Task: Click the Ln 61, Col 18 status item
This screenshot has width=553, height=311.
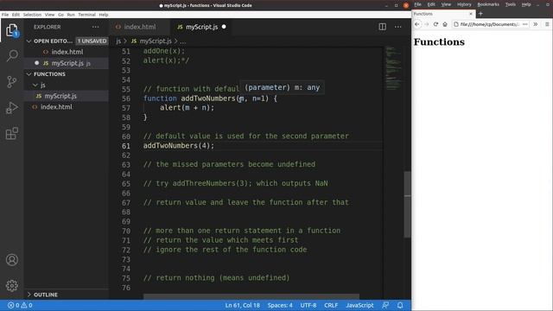Action: point(242,305)
